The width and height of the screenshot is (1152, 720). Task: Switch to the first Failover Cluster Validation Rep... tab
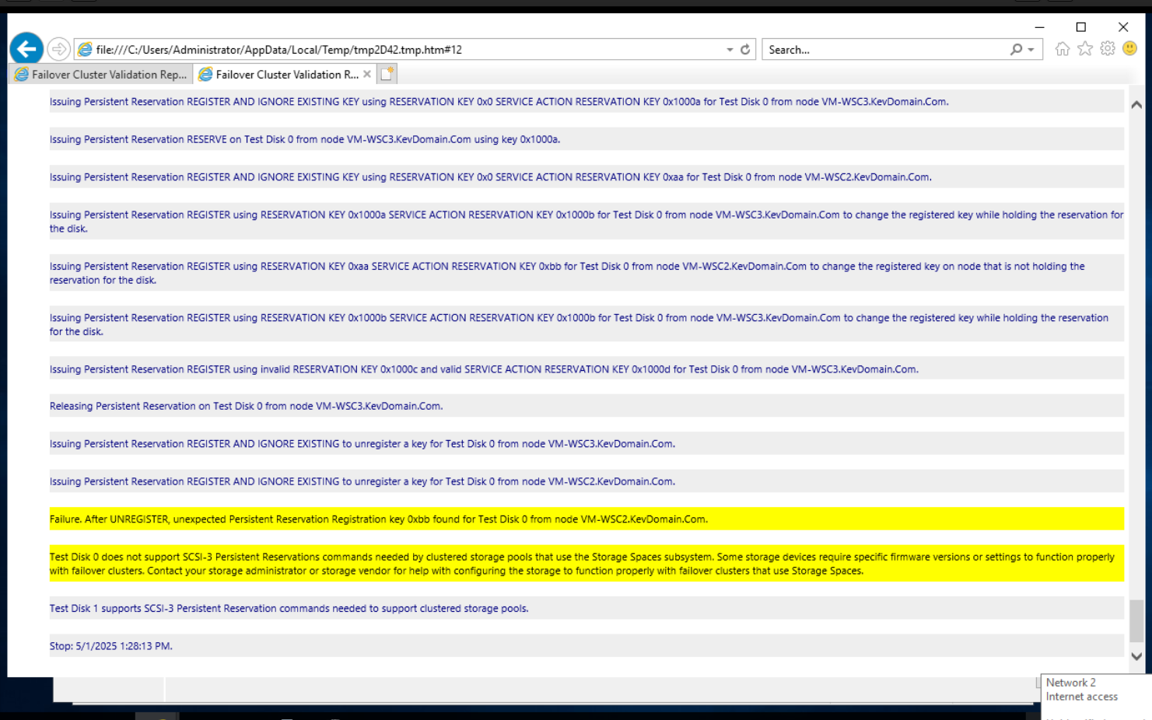pyautogui.click(x=101, y=75)
